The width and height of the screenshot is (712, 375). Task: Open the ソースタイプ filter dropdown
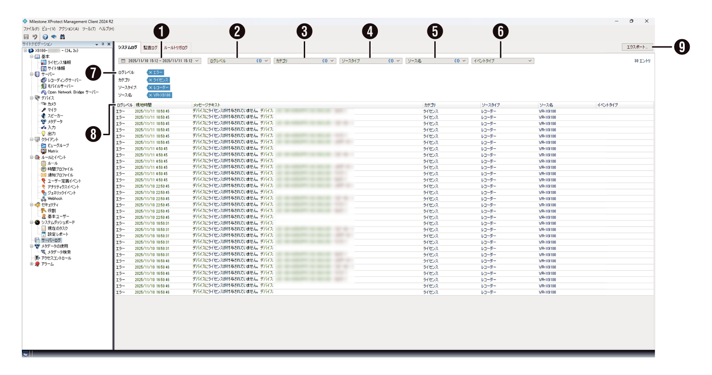(x=371, y=61)
